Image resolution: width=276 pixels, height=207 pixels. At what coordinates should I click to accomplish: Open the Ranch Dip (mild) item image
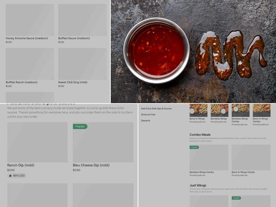click(37, 142)
